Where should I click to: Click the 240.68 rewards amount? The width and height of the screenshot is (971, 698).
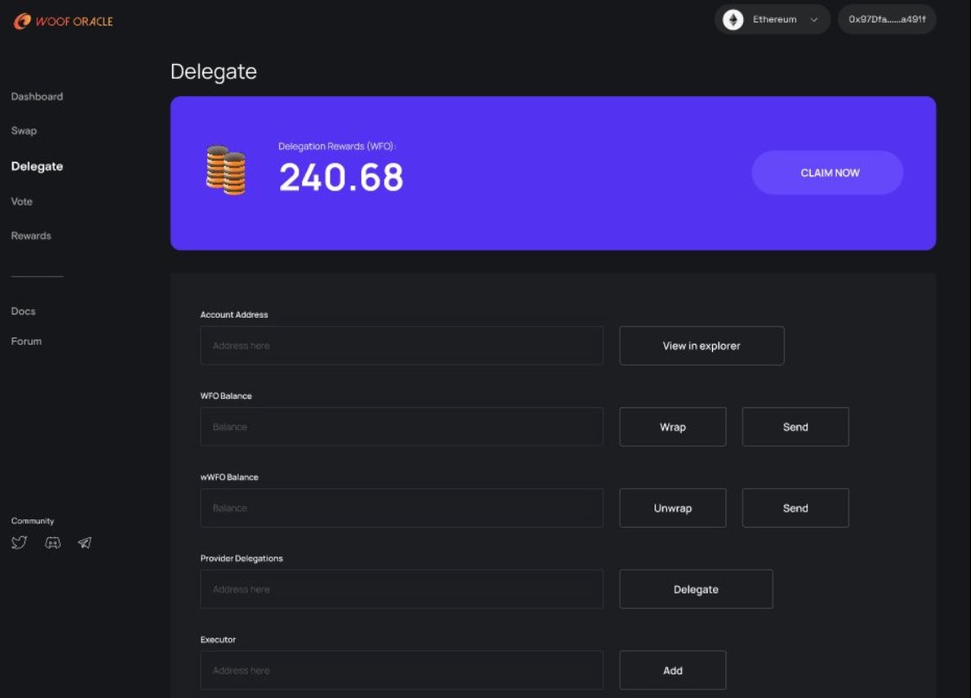pos(341,177)
